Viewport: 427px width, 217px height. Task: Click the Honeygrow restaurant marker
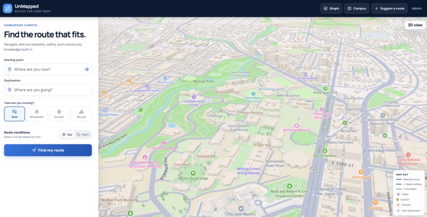[361, 172]
